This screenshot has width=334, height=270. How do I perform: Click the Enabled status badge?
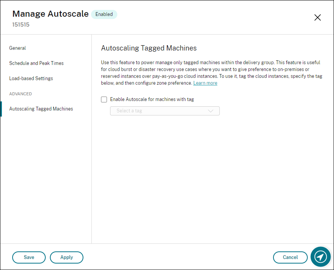point(104,14)
